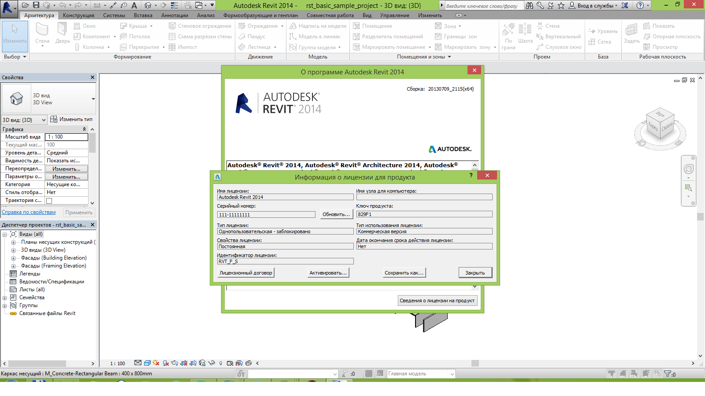The width and height of the screenshot is (705, 396).
Task: Click the Grid (Сетка) tool
Action: pyautogui.click(x=600, y=42)
